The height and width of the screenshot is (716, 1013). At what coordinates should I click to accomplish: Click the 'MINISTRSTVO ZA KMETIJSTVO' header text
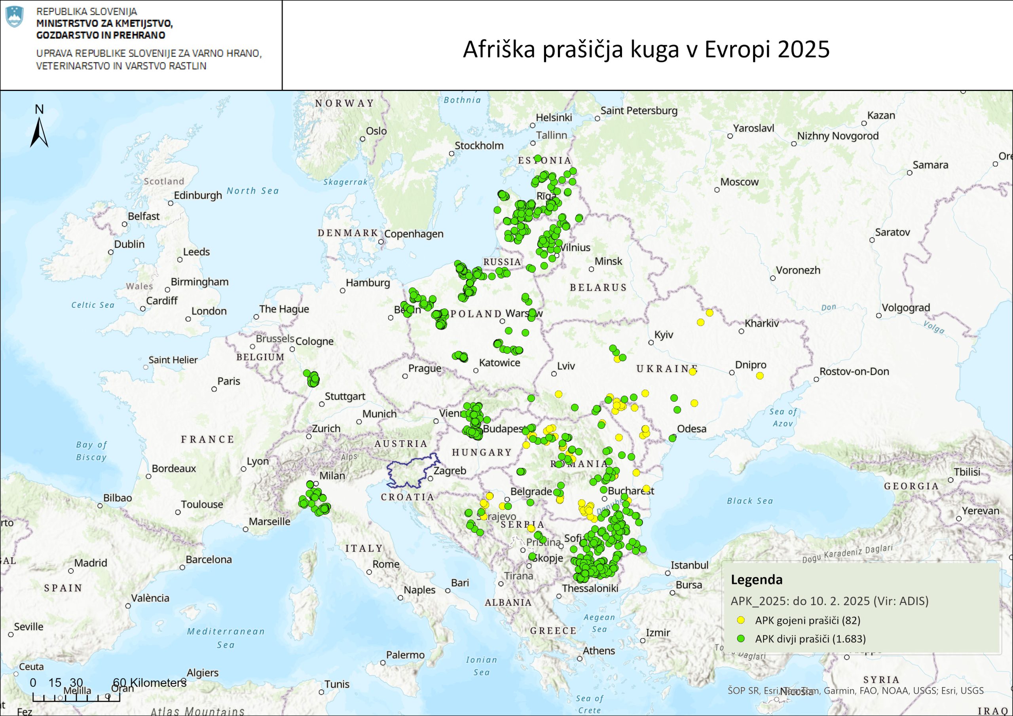tap(104, 23)
